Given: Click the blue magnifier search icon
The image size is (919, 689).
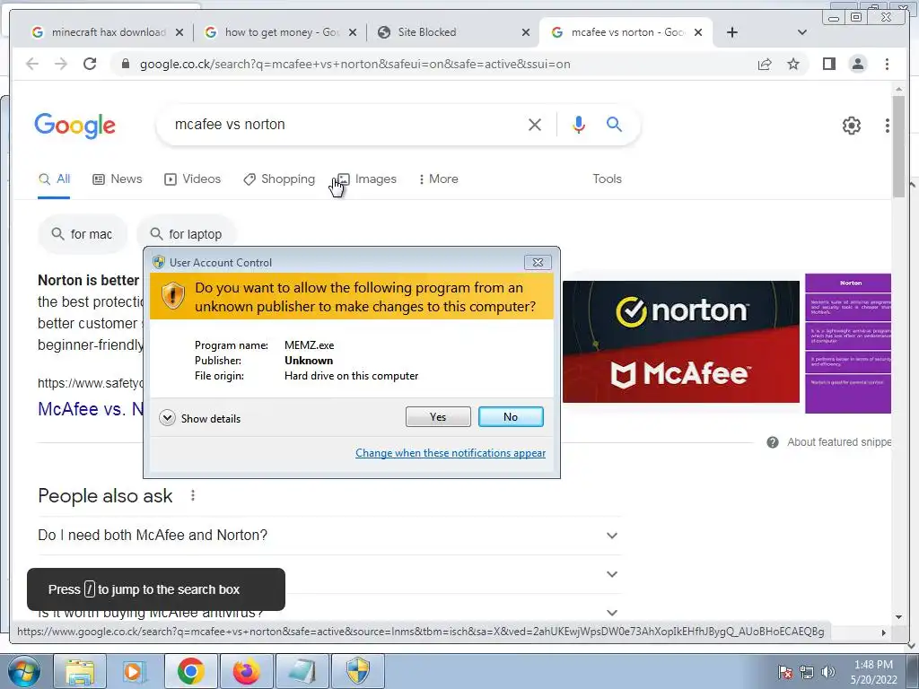Looking at the screenshot, I should pos(614,124).
